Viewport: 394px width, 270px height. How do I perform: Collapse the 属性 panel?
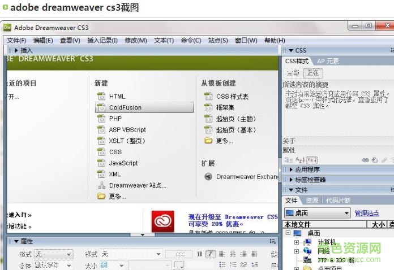point(16,241)
